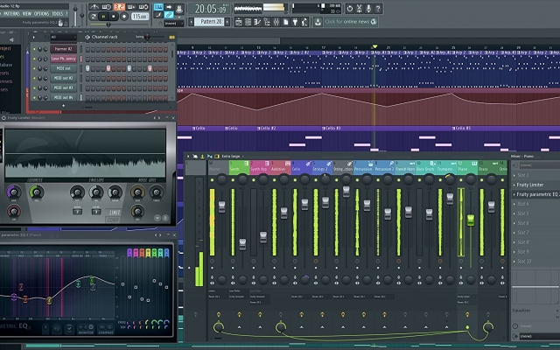Screen dimensions: 560x350
Task: Toggle the countdown 3.2 button
Action: [x=119, y=7]
